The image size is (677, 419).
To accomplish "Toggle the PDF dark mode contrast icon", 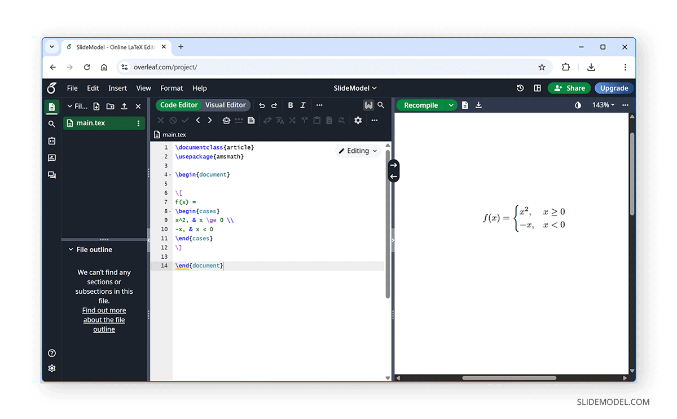I will pos(579,105).
